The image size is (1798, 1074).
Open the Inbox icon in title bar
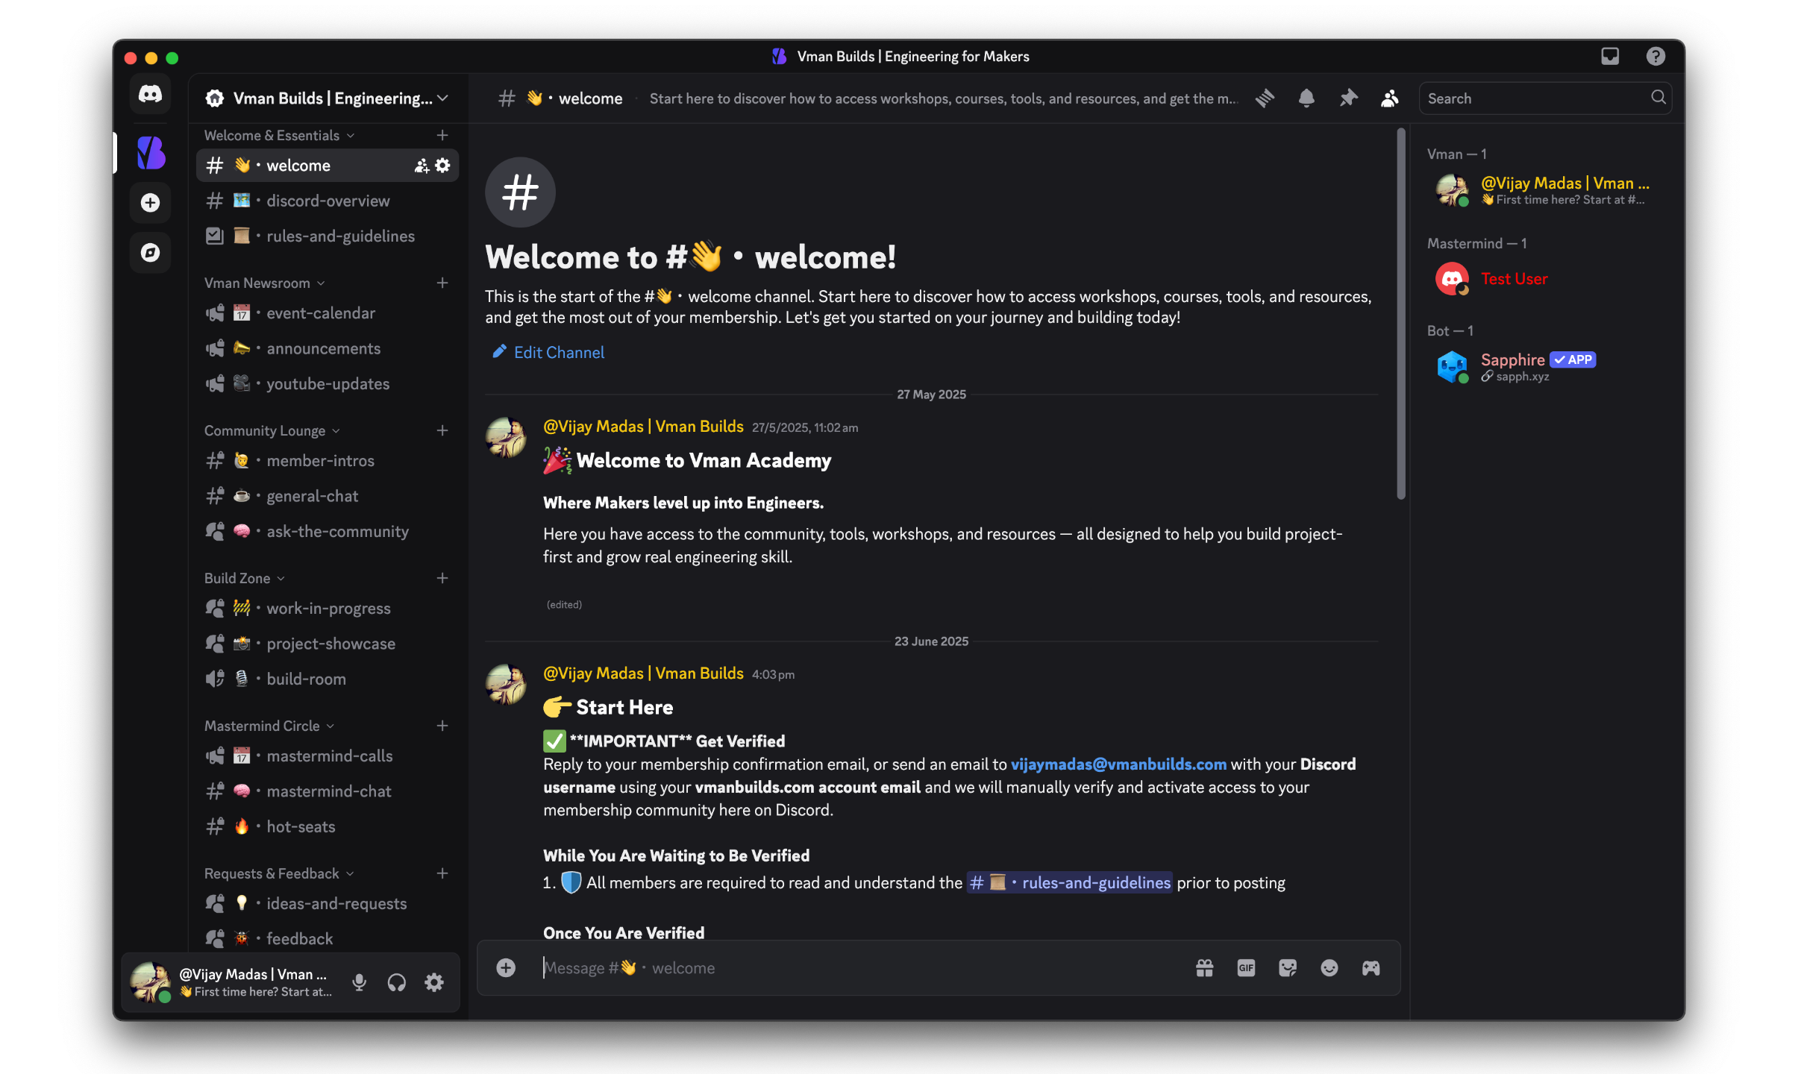[x=1610, y=57]
